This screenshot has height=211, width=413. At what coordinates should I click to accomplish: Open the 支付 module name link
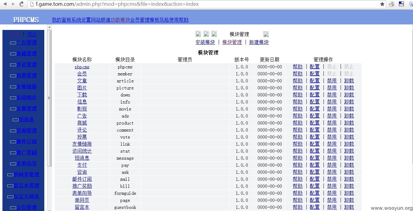tap(82, 165)
